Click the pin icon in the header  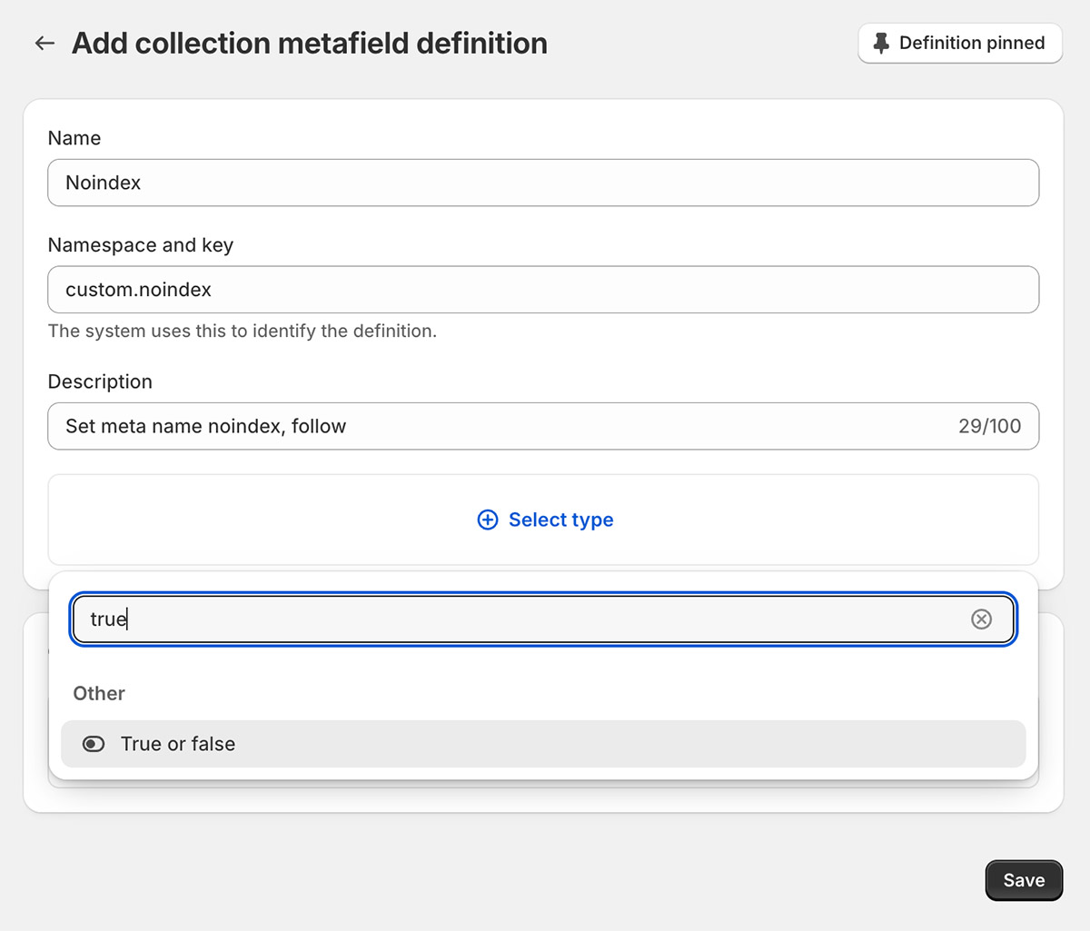point(880,44)
